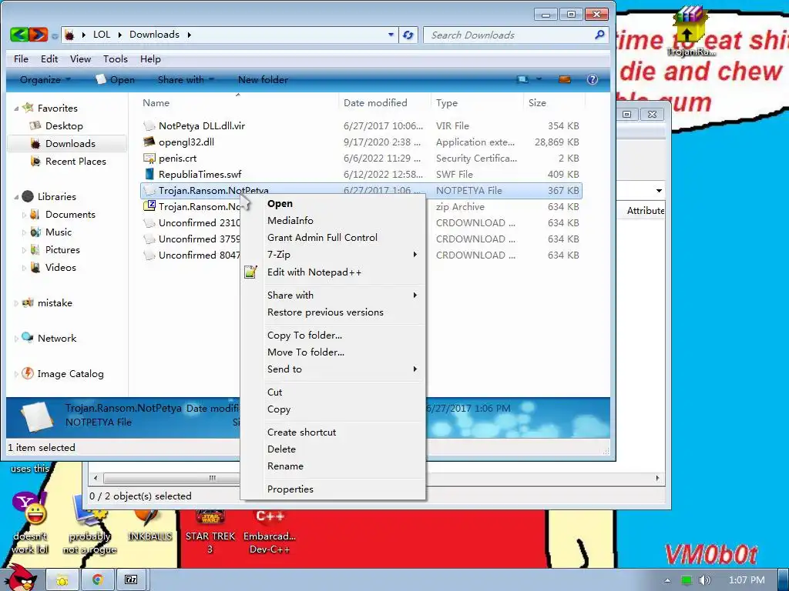Expand the 7-Zip submenu
Screen dimensions: 789x591
click(x=332, y=255)
